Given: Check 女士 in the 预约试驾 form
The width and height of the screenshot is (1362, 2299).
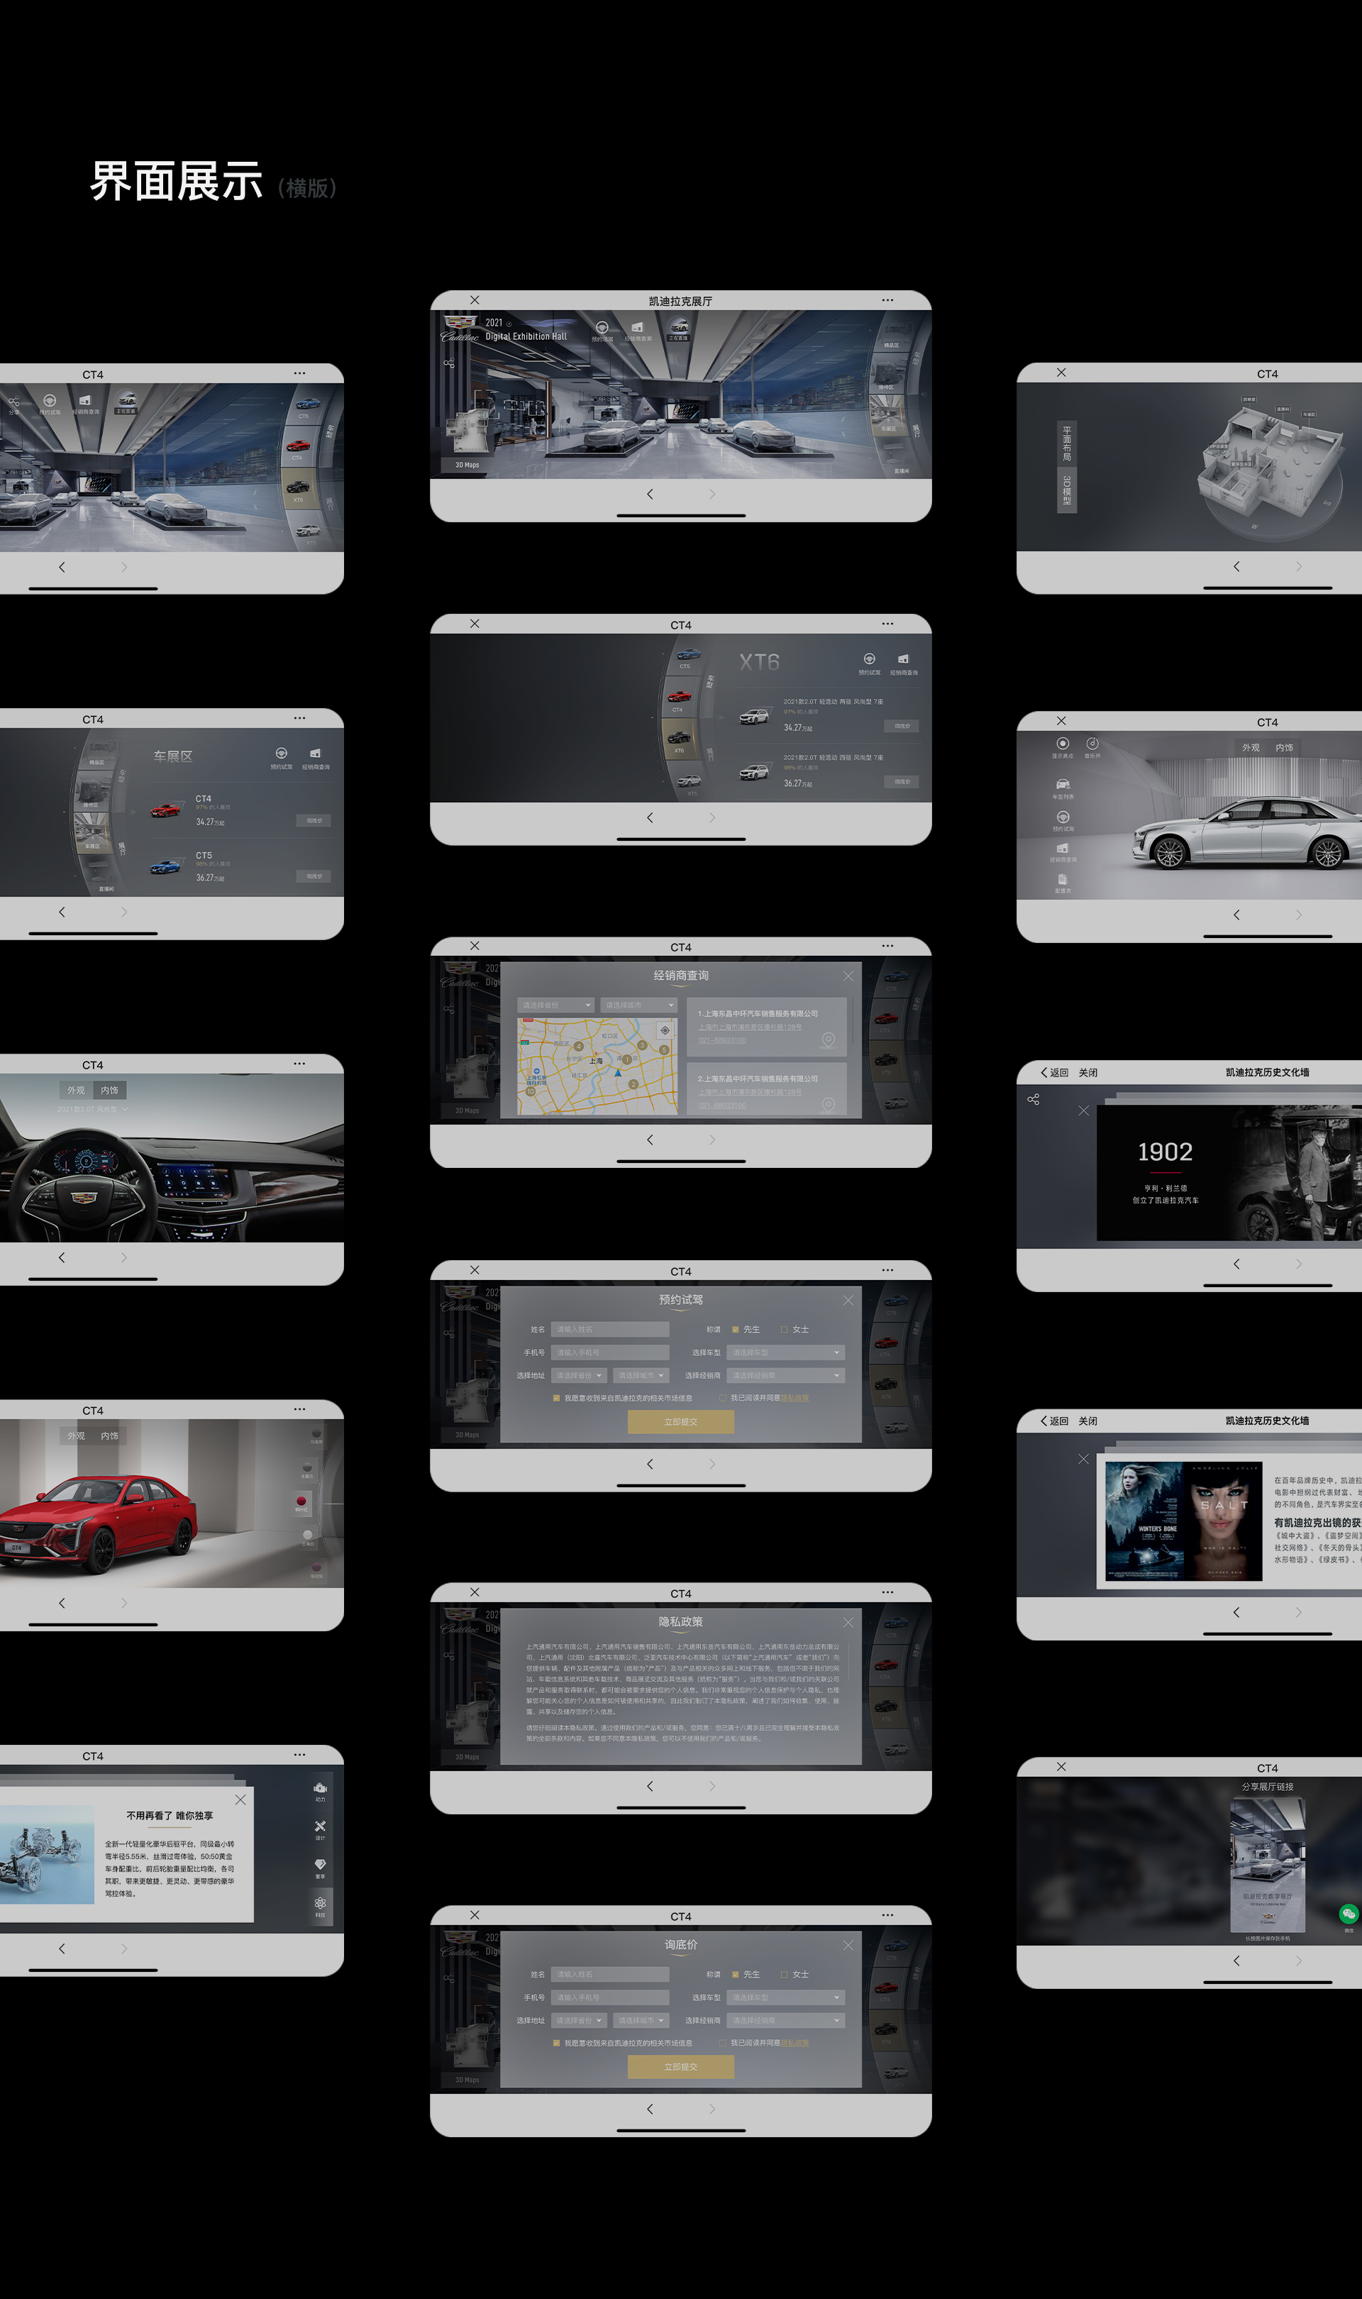Looking at the screenshot, I should (x=785, y=1330).
